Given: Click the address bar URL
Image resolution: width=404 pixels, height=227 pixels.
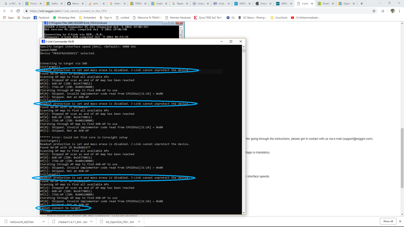Looking at the screenshot, I should click(x=68, y=11).
